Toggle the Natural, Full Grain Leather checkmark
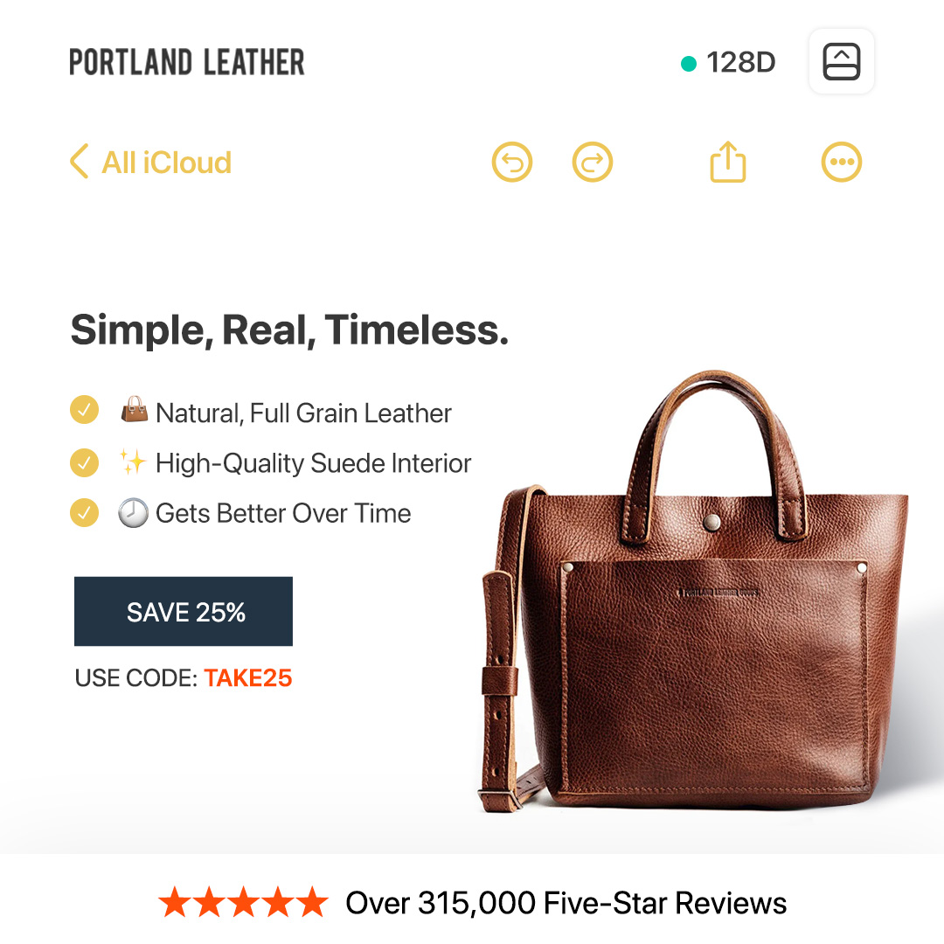 pyautogui.click(x=84, y=410)
